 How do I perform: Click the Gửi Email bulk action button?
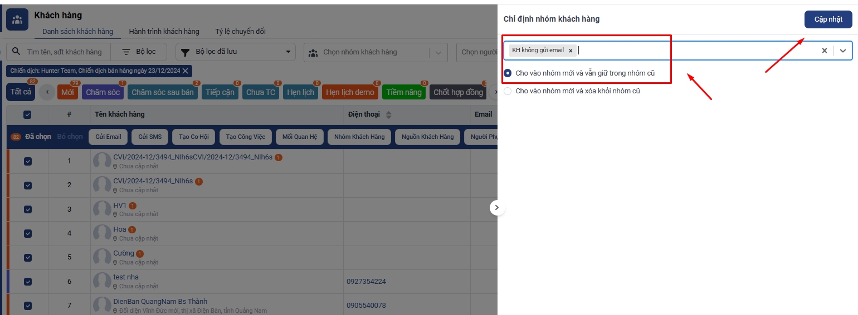click(108, 137)
